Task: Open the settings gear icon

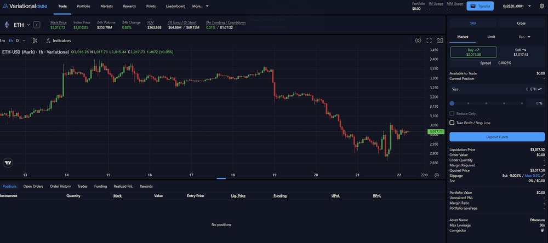Action: (x=542, y=6)
